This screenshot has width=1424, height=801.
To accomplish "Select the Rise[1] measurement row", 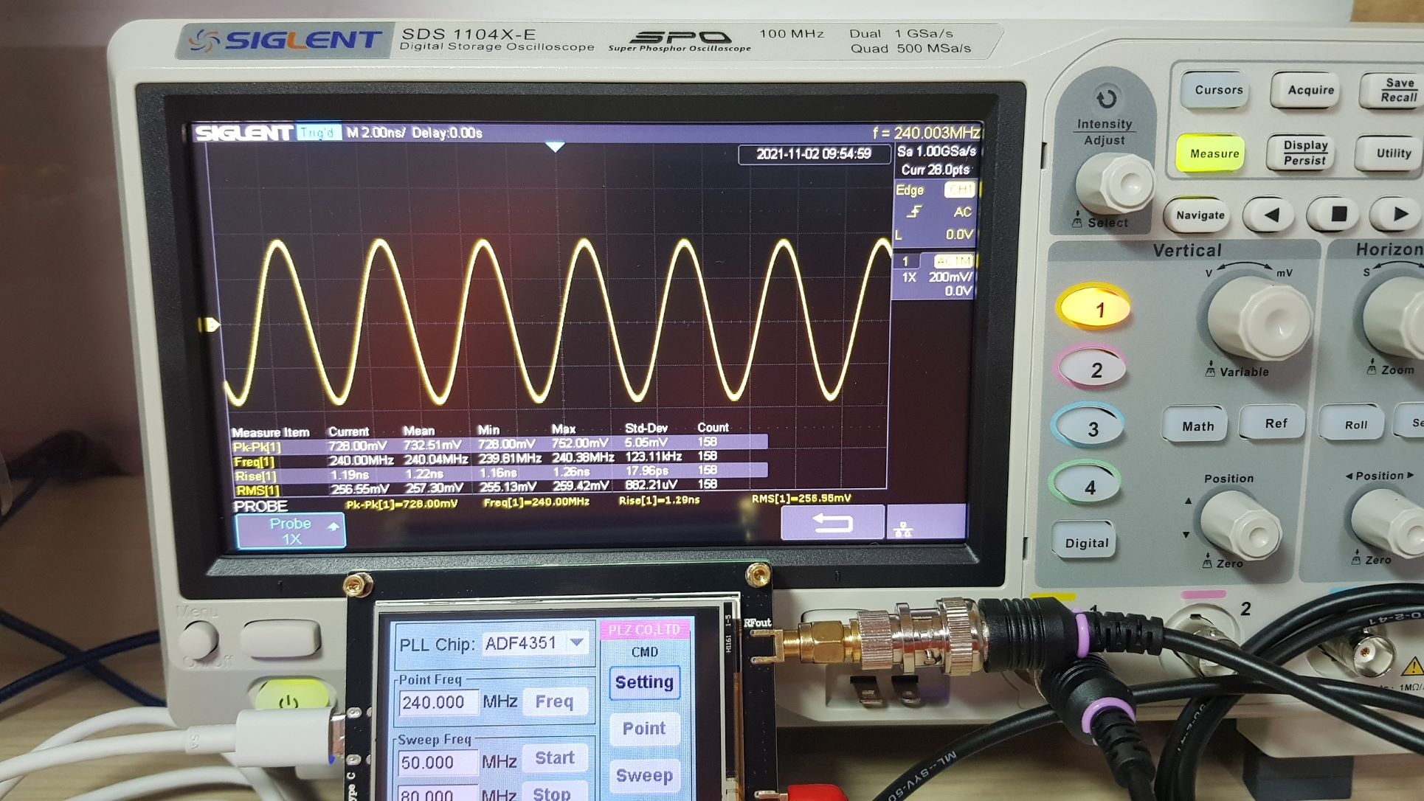I will [500, 473].
